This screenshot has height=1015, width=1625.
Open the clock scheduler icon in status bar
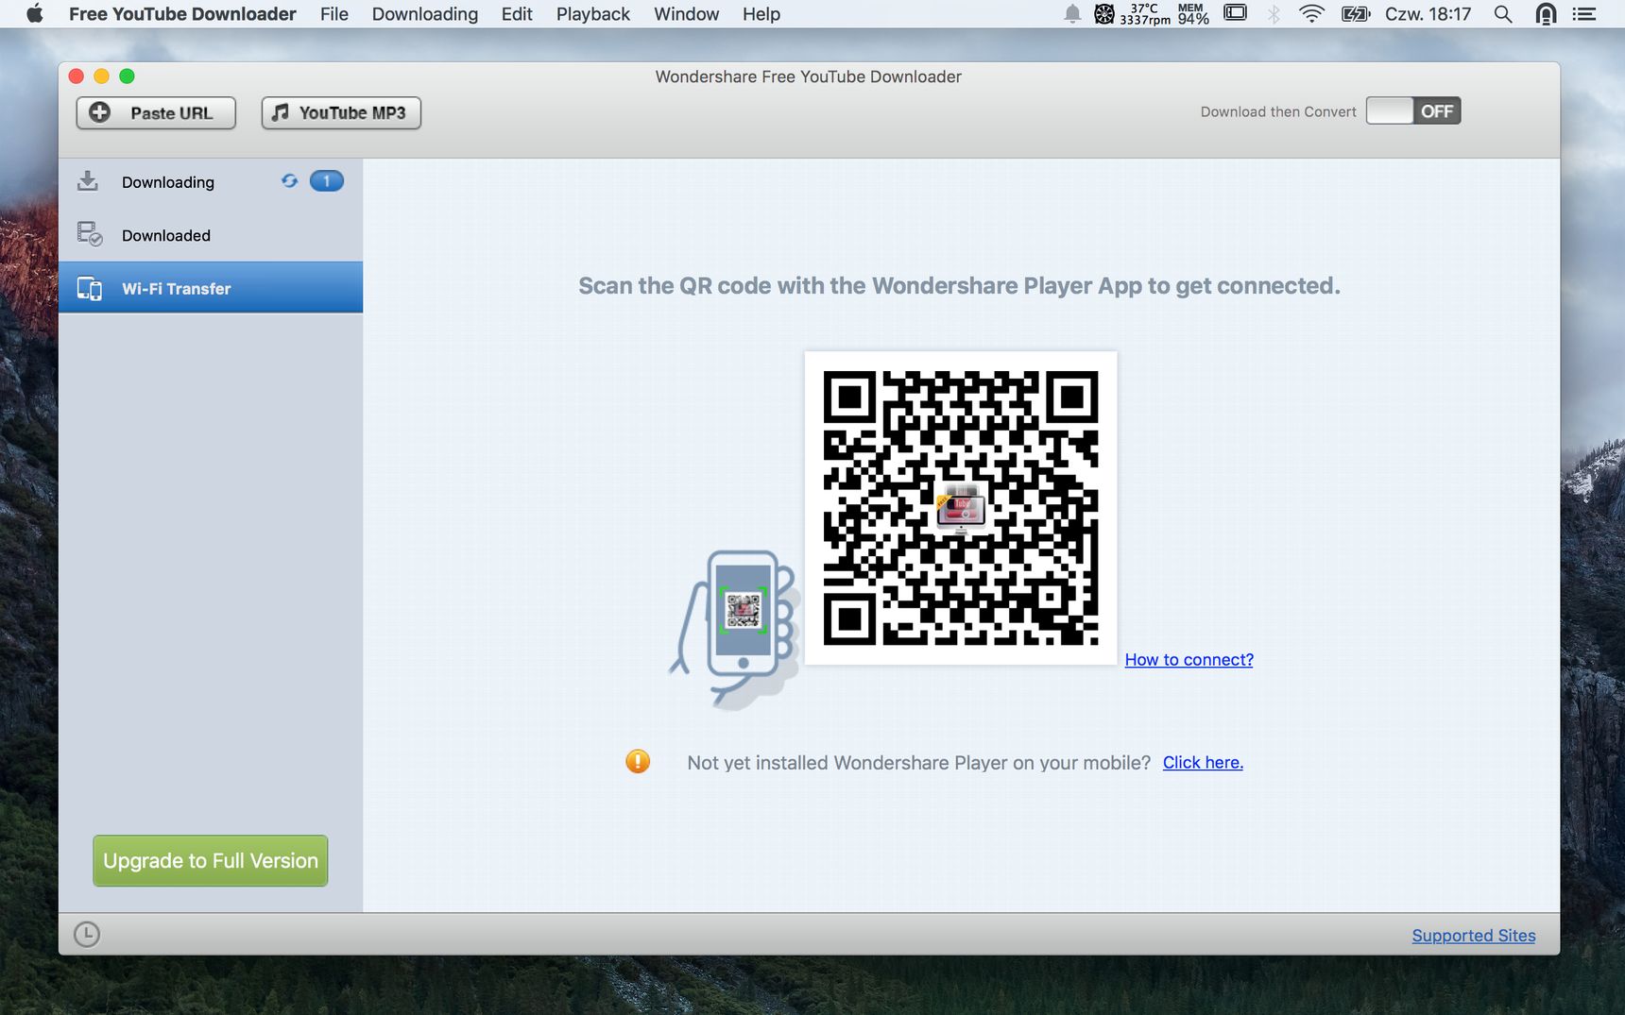pyautogui.click(x=87, y=935)
